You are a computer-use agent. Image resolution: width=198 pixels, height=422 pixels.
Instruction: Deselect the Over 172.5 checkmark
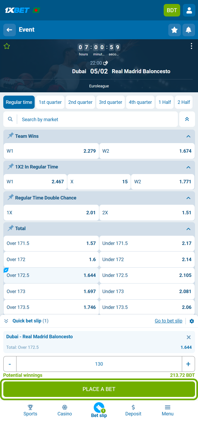tap(6, 270)
